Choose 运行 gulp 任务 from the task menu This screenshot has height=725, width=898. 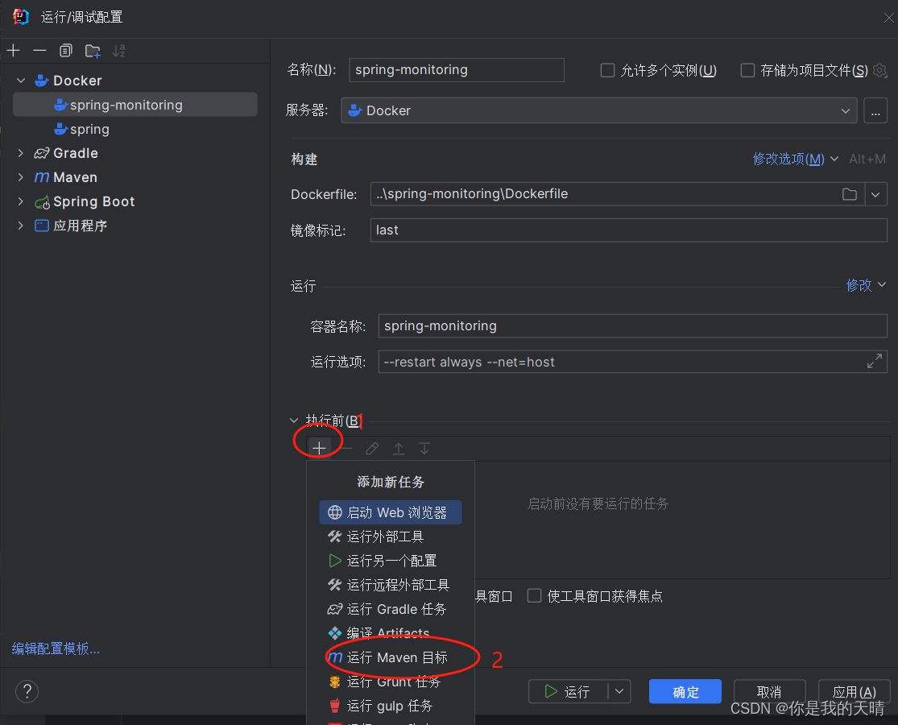(391, 706)
